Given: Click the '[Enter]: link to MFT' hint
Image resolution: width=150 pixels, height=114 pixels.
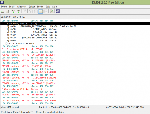Looking at the screenshot, I should click(23, 112).
